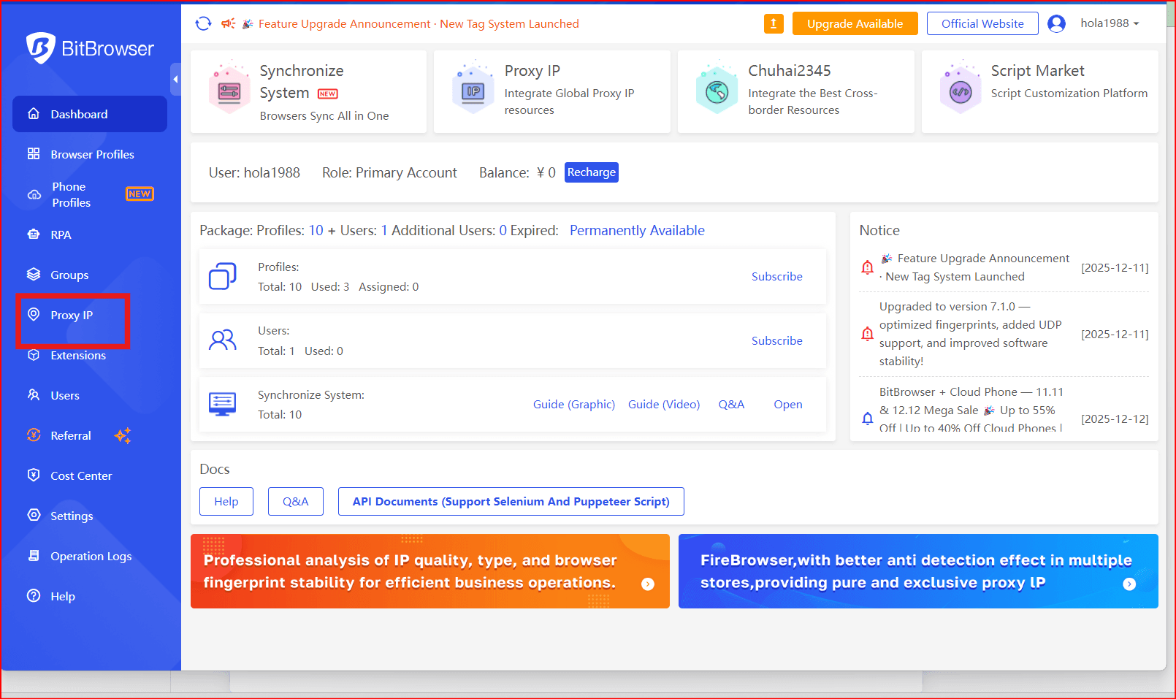
Task: Click the Proxy IP card icon
Action: (473, 91)
